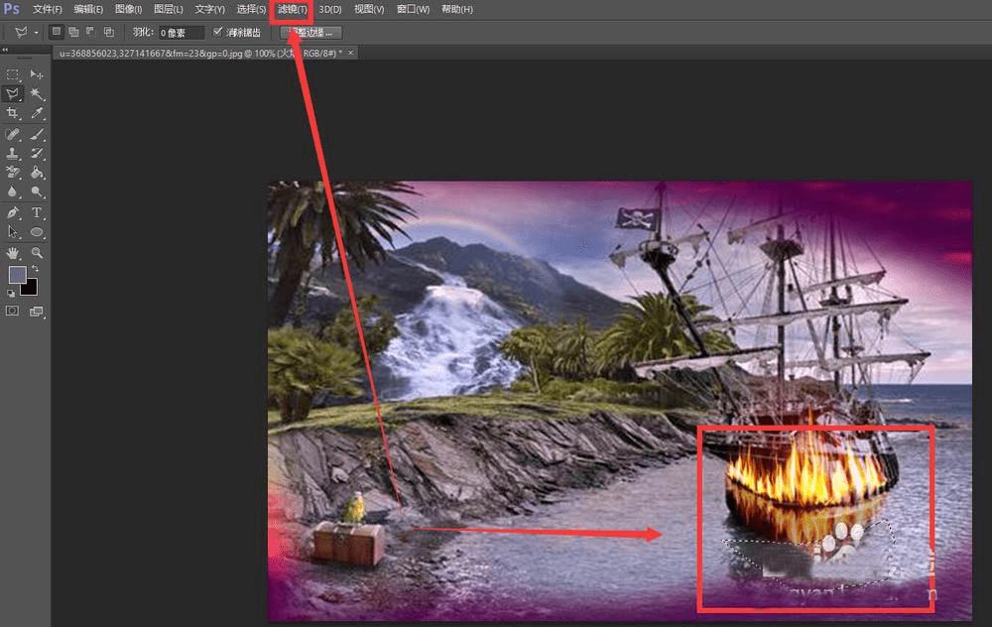Select the Path Selection tool
Image resolution: width=992 pixels, height=627 pixels.
pyautogui.click(x=12, y=232)
